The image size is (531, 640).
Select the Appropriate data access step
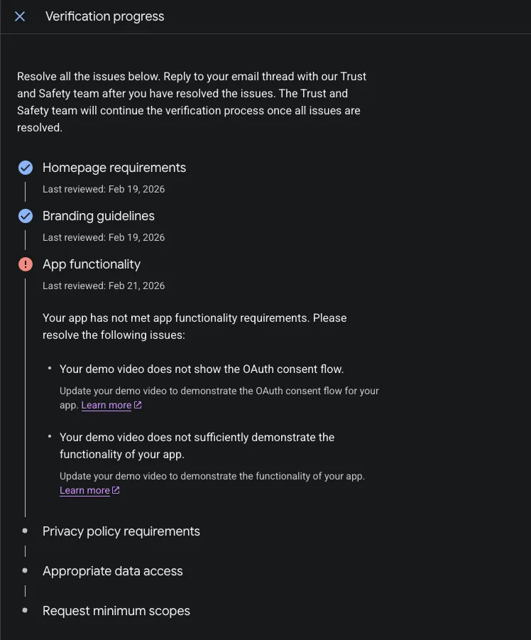tap(113, 571)
